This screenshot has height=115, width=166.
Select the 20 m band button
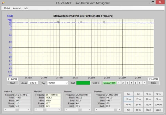click(148, 99)
